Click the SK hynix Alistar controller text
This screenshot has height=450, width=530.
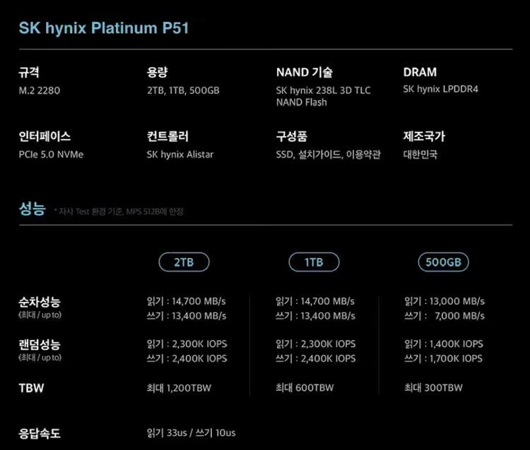(x=179, y=154)
